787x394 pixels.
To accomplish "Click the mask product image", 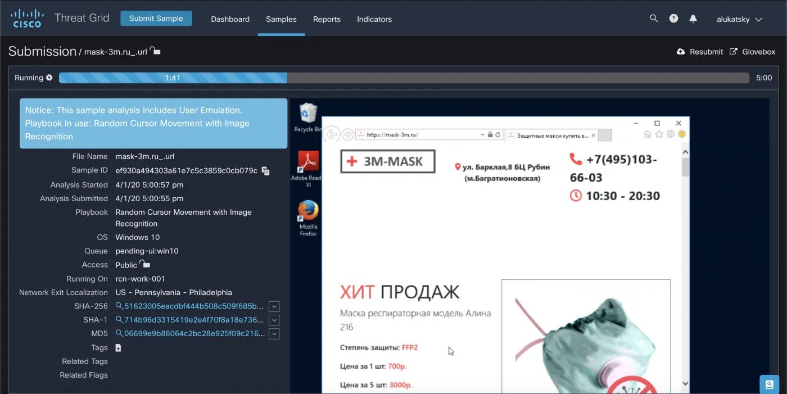I will (x=586, y=337).
